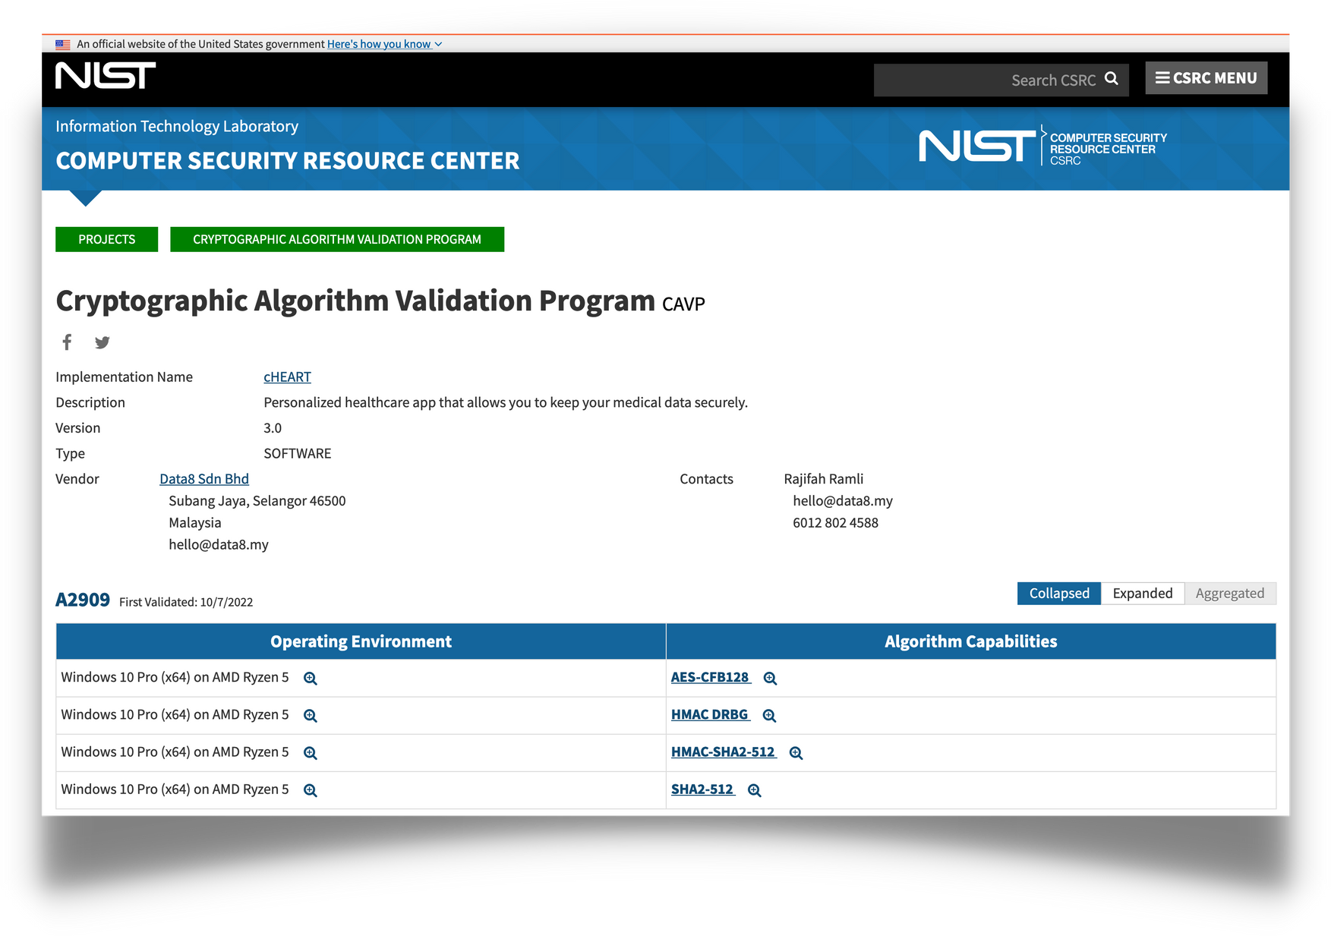Open the cHEART implementation link
This screenshot has height=936, width=1331.
tap(287, 377)
